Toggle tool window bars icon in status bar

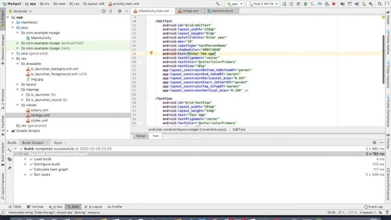3,213
